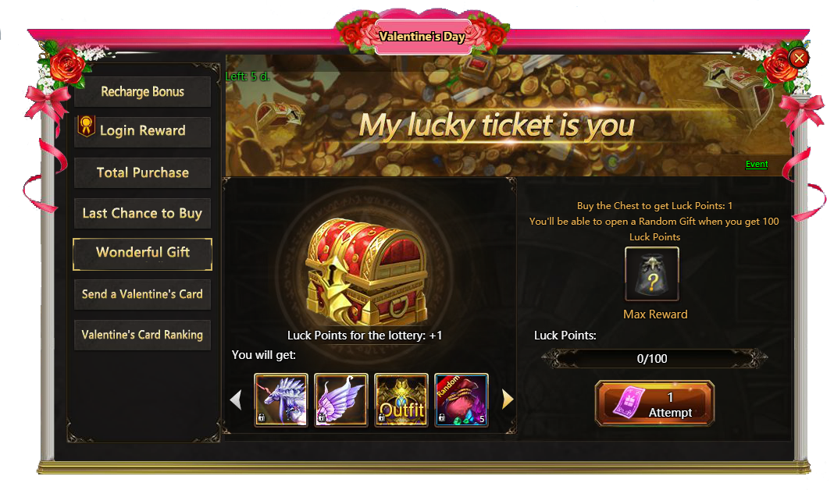834x490 pixels.
Task: Click the green Event link
Action: 757,164
